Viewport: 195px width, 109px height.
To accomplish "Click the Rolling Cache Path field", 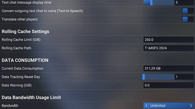I will coord(169,48).
